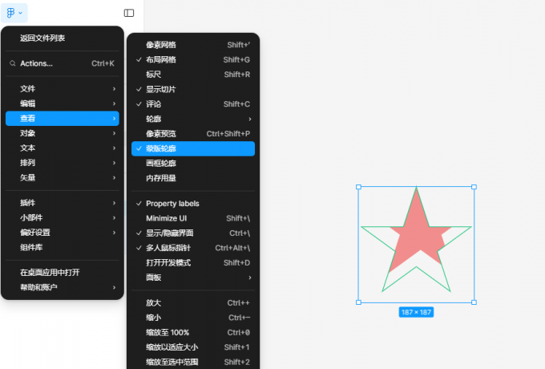
Task: Enable 画框轮廓 option
Action: tap(193, 164)
